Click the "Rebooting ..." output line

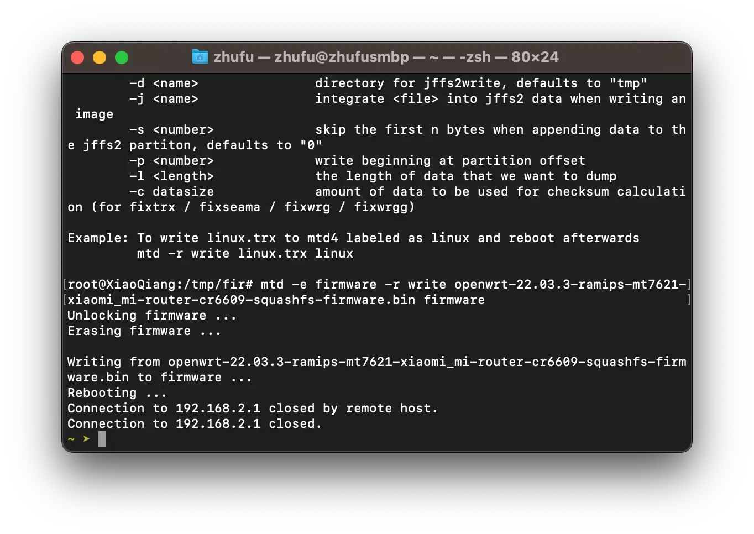pos(117,393)
